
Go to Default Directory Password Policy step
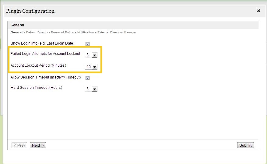pyautogui.click(x=51, y=32)
